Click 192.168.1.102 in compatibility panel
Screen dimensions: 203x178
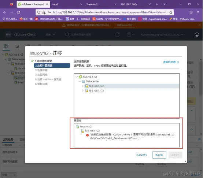92,131
